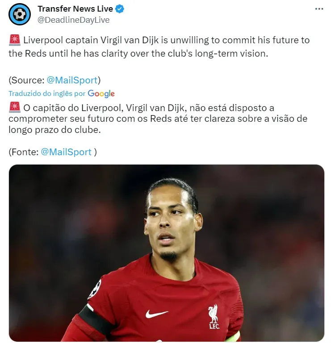The height and width of the screenshot is (343, 331).
Task: Click the black armband on the sleeve
Action: (94, 320)
